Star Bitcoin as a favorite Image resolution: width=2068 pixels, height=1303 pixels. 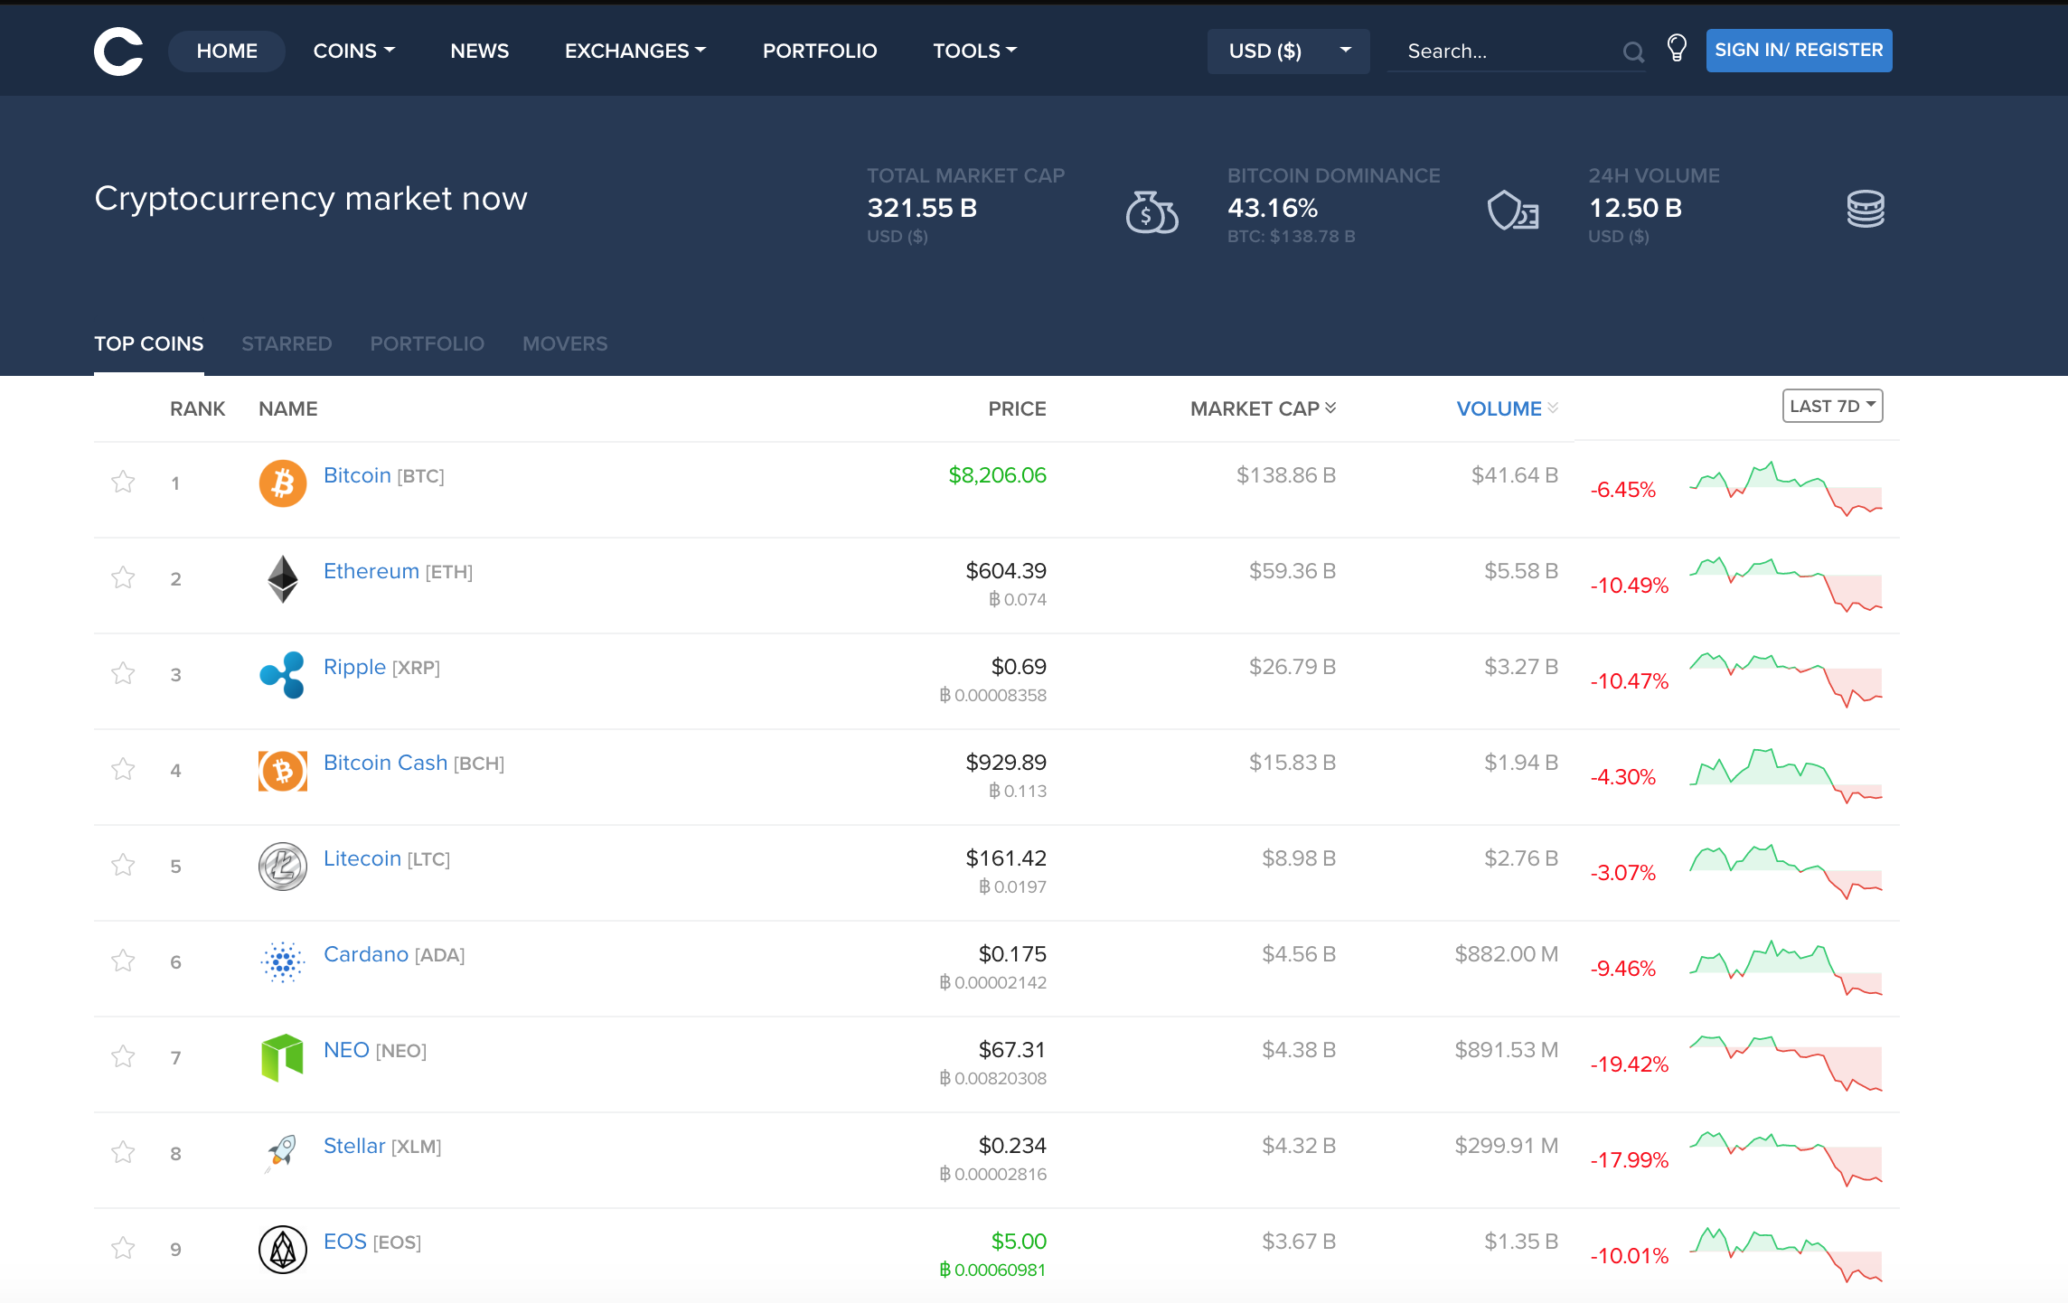(123, 482)
